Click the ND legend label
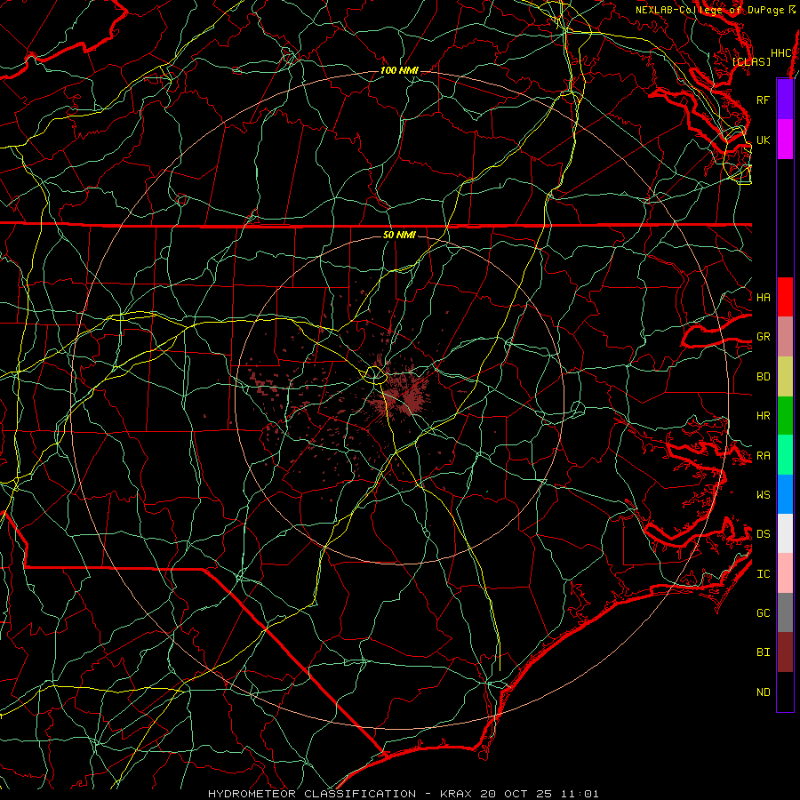The height and width of the screenshot is (800, 800). 763,692
